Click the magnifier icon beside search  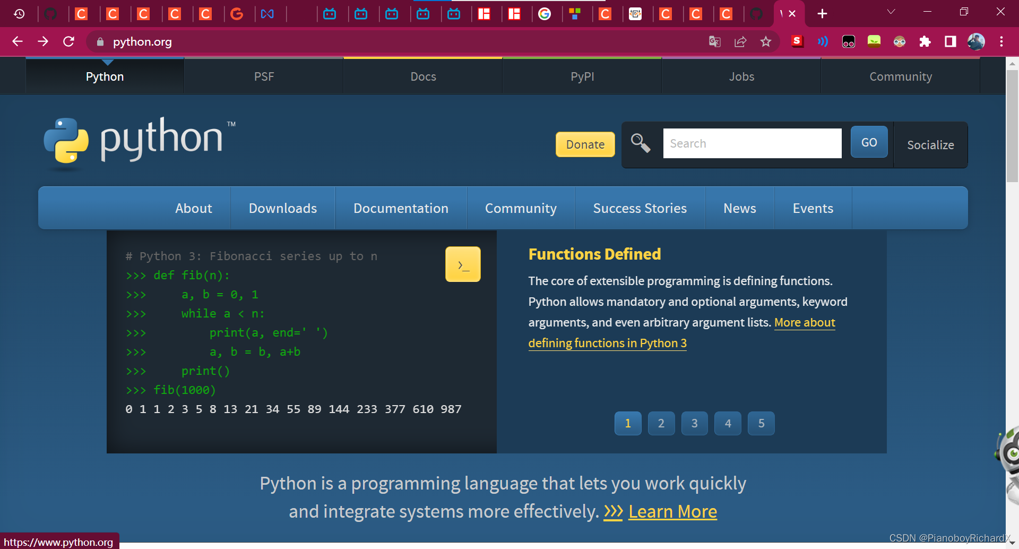[x=641, y=143]
